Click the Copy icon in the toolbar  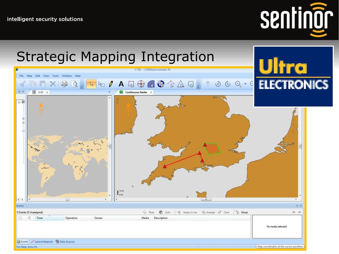32,84
